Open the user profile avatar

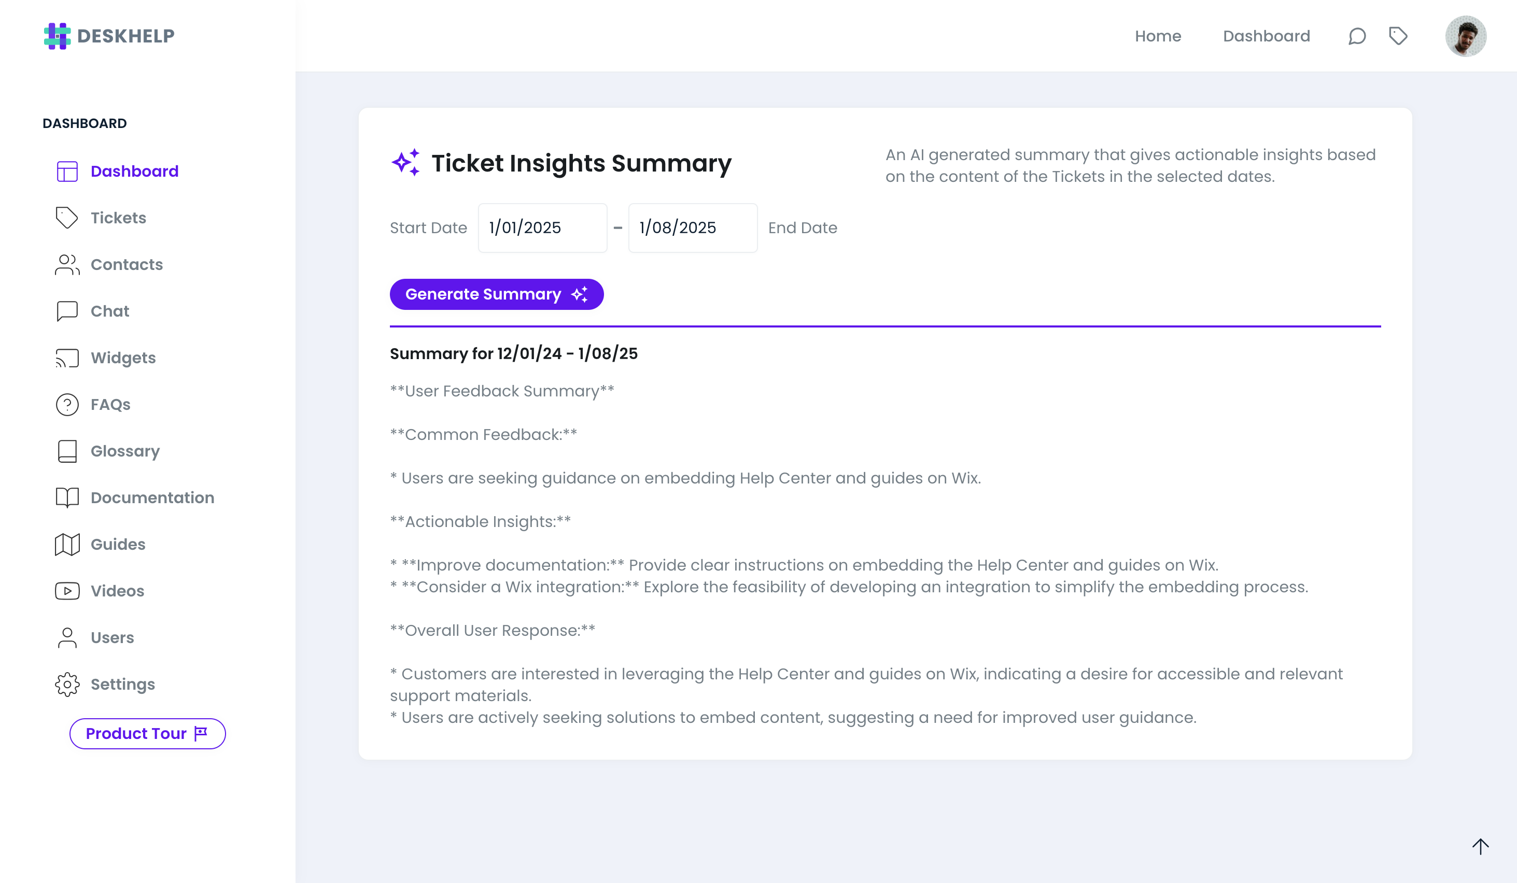[1466, 36]
